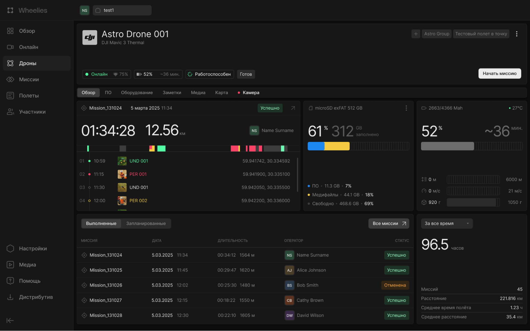The image size is (530, 331).
Task: Click the plus icon next to Astro Group
Action: click(415, 34)
